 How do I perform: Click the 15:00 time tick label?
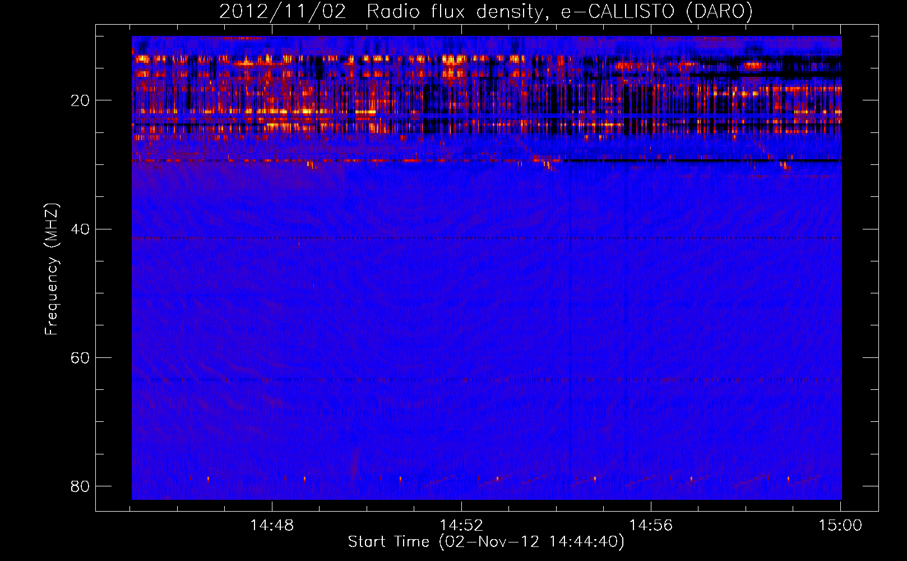click(840, 526)
